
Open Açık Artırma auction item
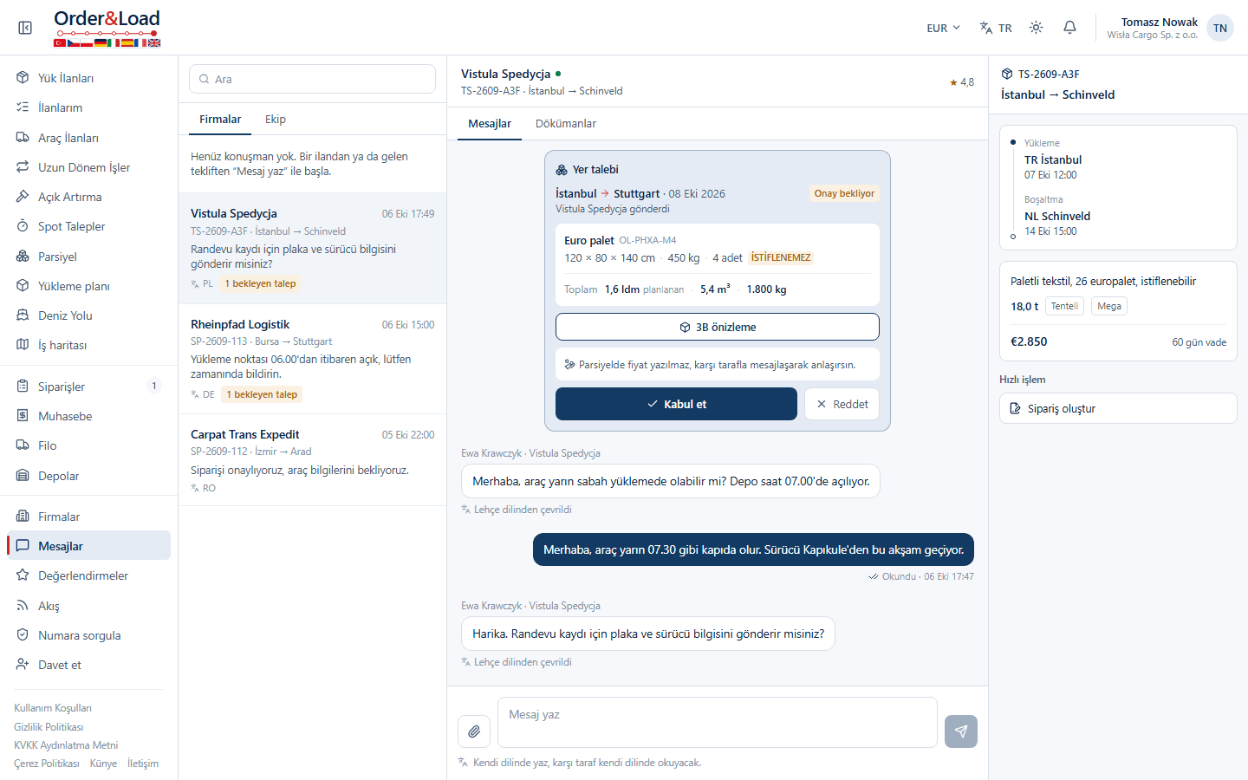pos(88,197)
